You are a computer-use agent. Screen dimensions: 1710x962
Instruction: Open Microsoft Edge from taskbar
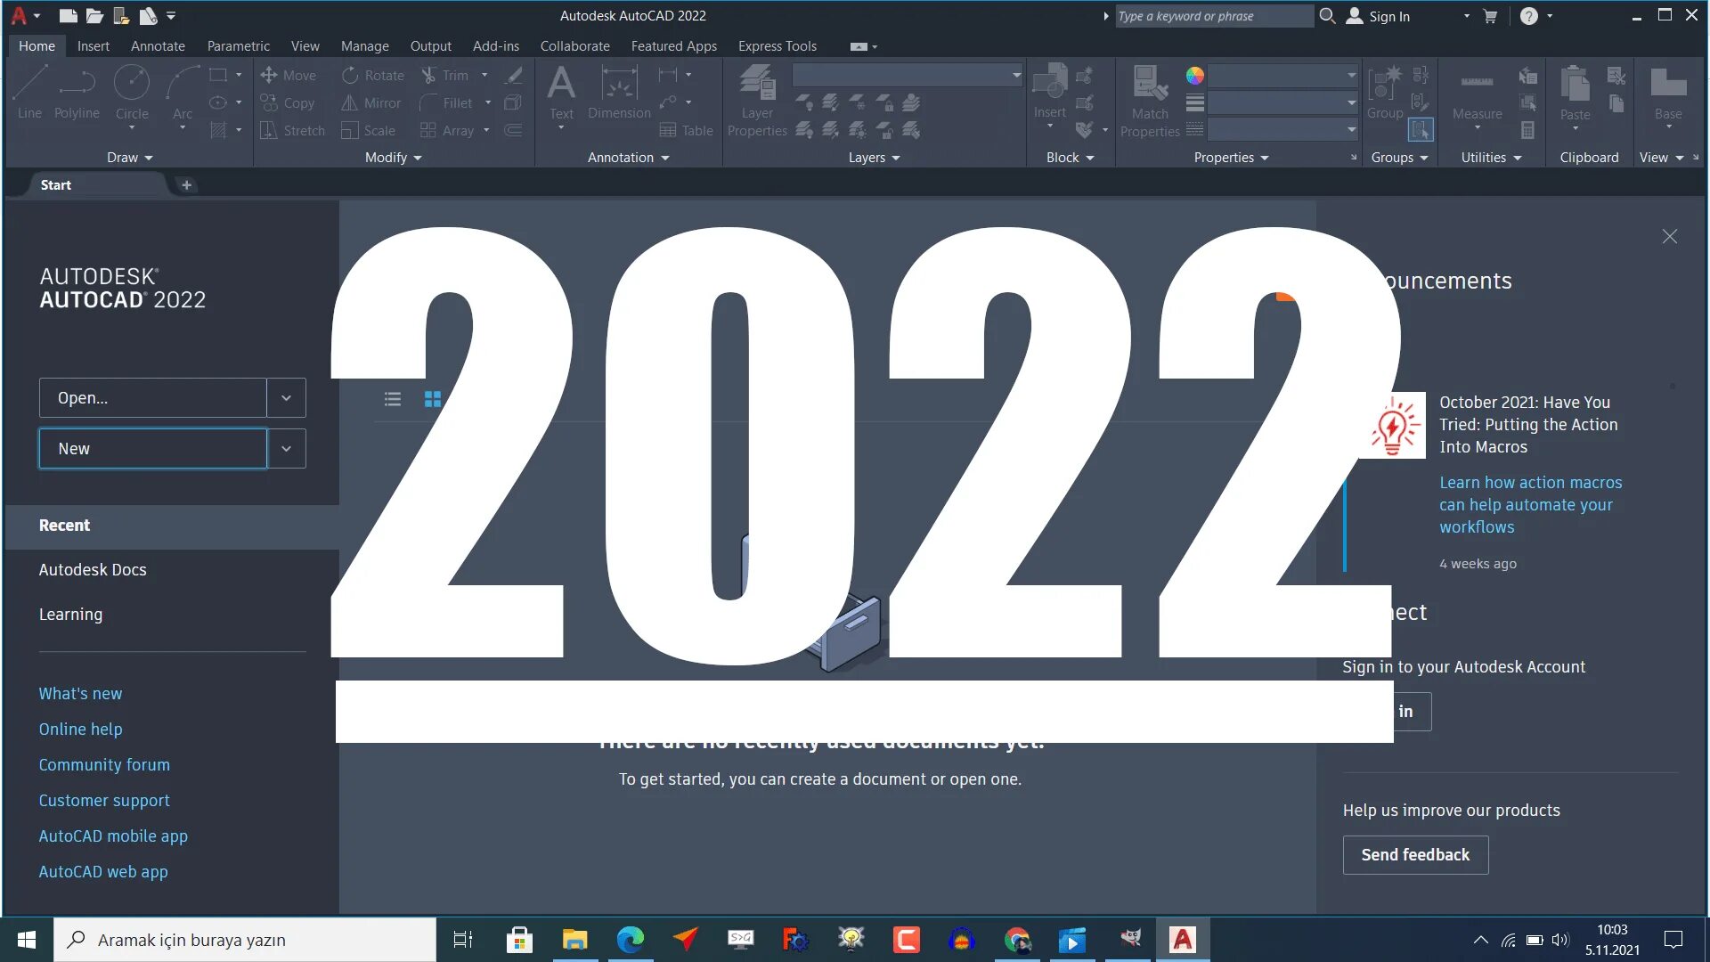tap(631, 940)
